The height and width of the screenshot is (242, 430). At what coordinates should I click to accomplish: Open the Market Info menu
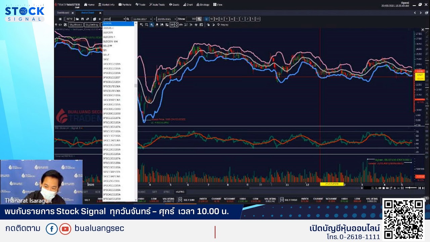pos(106,5)
